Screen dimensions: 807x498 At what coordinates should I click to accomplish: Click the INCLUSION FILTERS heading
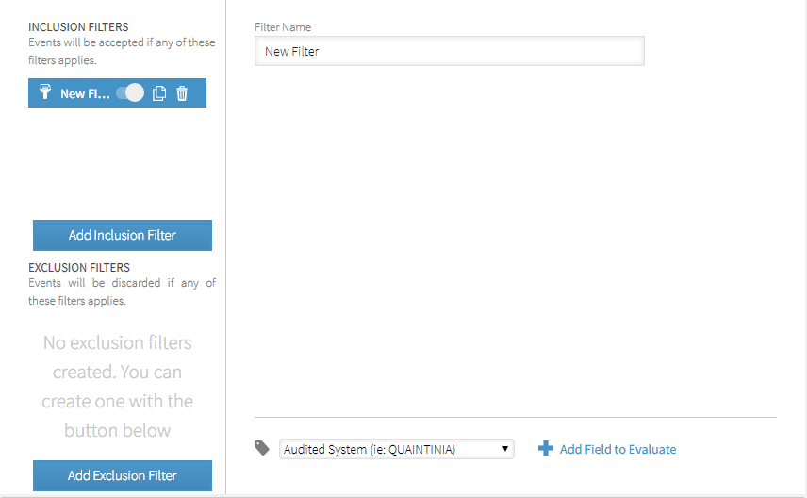[78, 27]
